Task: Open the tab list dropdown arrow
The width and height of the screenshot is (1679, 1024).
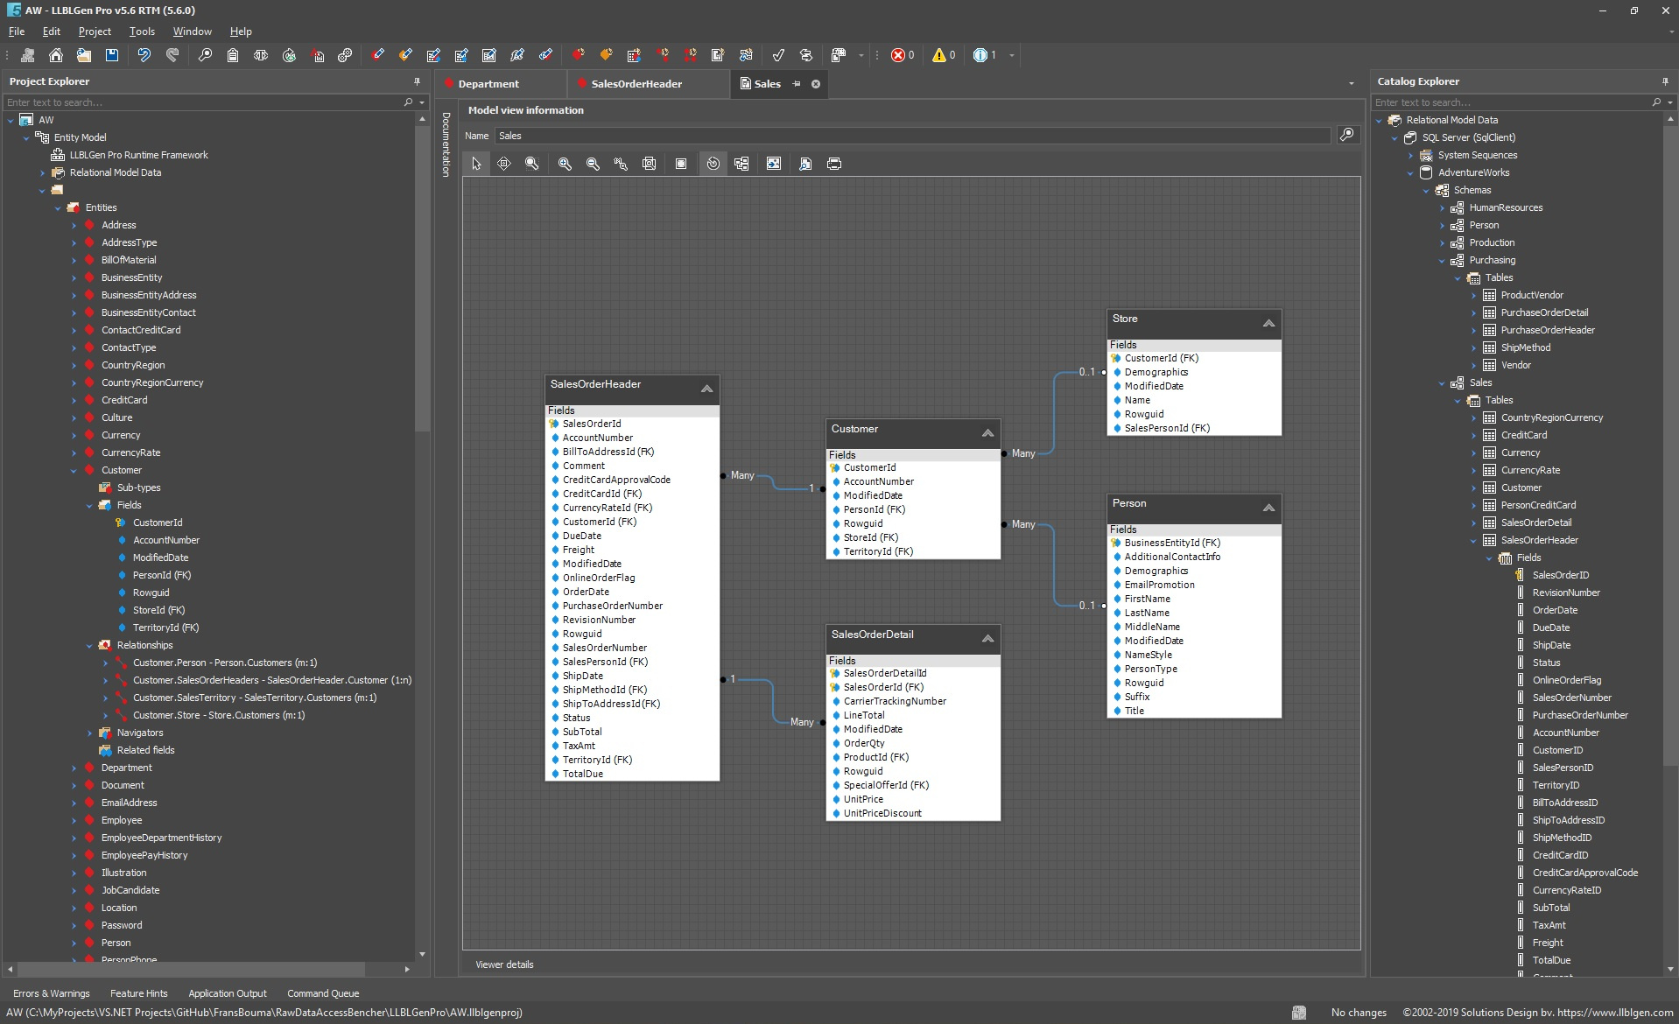Action: click(1351, 84)
